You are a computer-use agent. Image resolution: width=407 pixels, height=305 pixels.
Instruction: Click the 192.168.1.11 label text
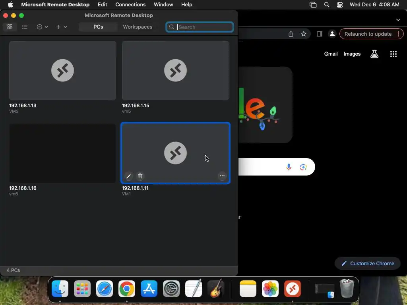135,188
